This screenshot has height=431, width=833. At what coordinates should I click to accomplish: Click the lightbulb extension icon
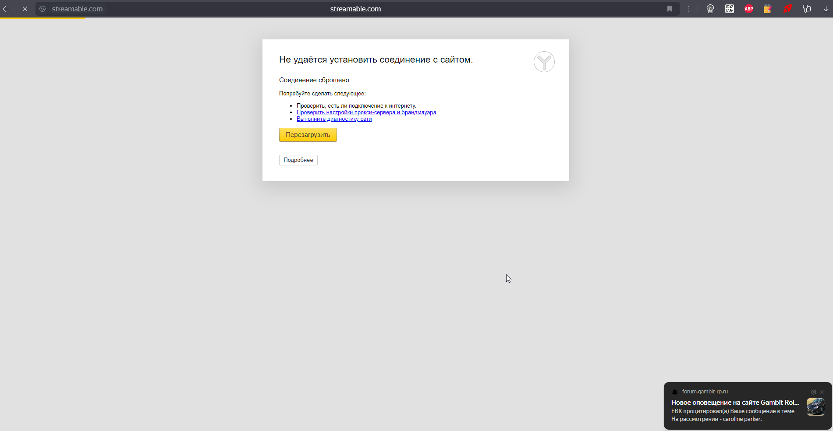tap(710, 9)
